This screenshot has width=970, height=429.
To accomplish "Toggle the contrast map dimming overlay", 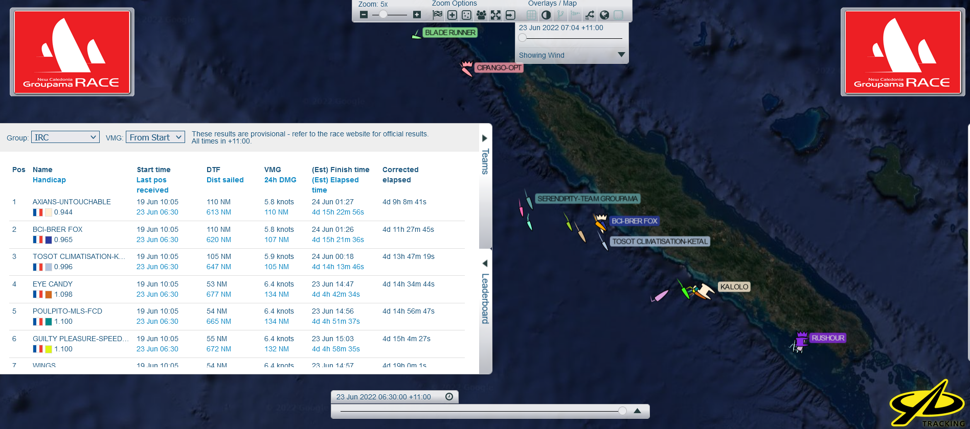I will point(546,15).
